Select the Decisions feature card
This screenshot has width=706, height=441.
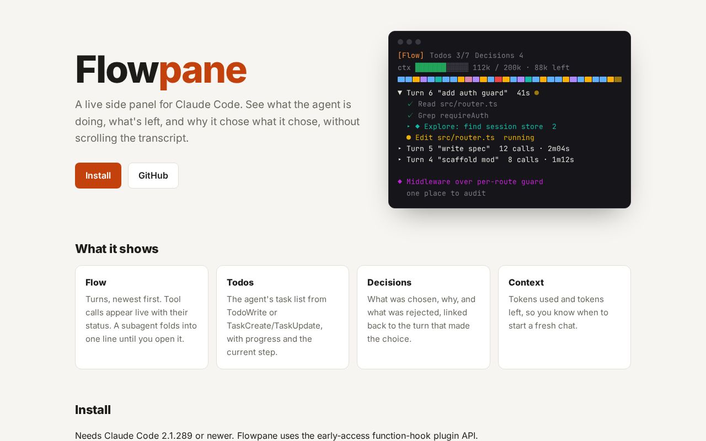pyautogui.click(x=424, y=317)
